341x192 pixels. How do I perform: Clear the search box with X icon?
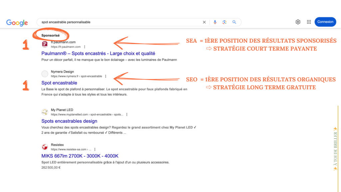pos(204,22)
